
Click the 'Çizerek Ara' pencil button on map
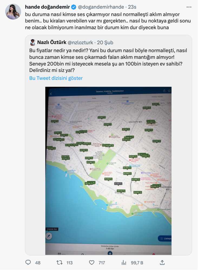[49, 236]
